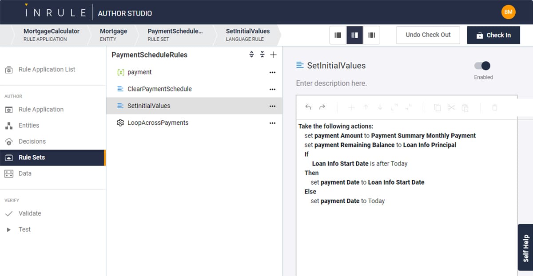Click the 'set payment Remaining Balance' rule line
The height and width of the screenshot is (276, 533).
click(380, 145)
